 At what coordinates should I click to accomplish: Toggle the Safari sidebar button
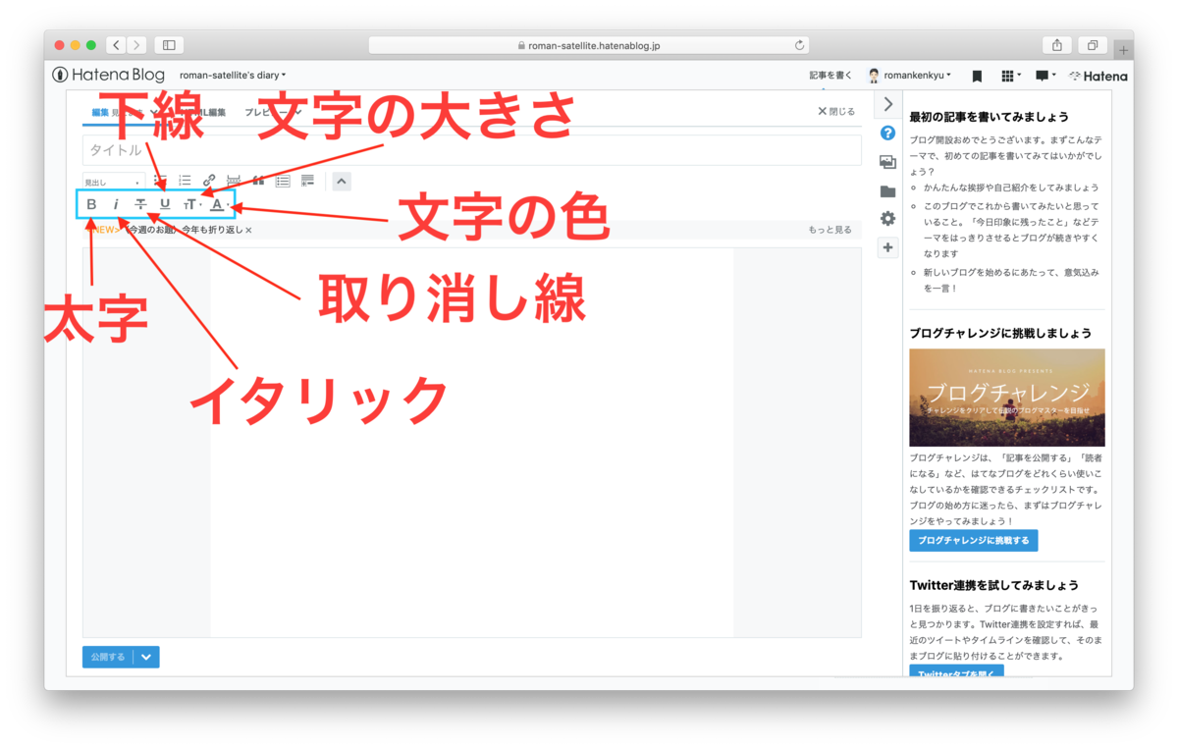coord(169,45)
